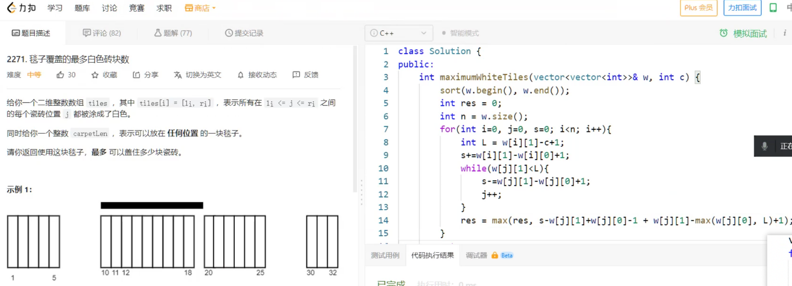Viewport: 792px width, 286px height.
Task: Open the 评论 (82) tab
Action: click(102, 33)
